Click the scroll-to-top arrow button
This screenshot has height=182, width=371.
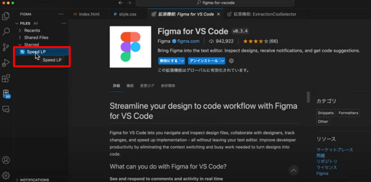point(294,170)
